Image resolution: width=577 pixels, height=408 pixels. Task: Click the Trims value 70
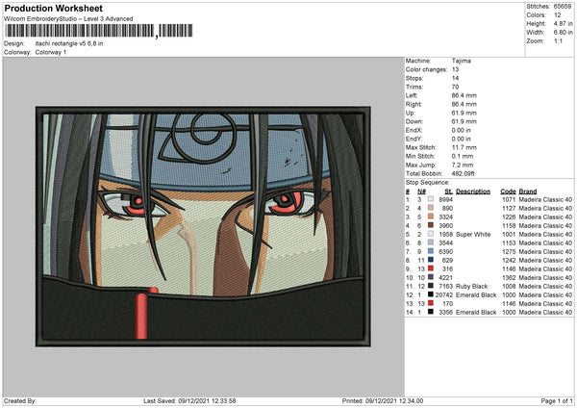[x=455, y=87]
